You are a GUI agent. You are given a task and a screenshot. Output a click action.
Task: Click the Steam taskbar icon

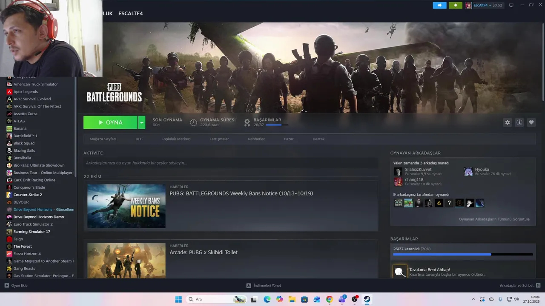tap(367, 299)
